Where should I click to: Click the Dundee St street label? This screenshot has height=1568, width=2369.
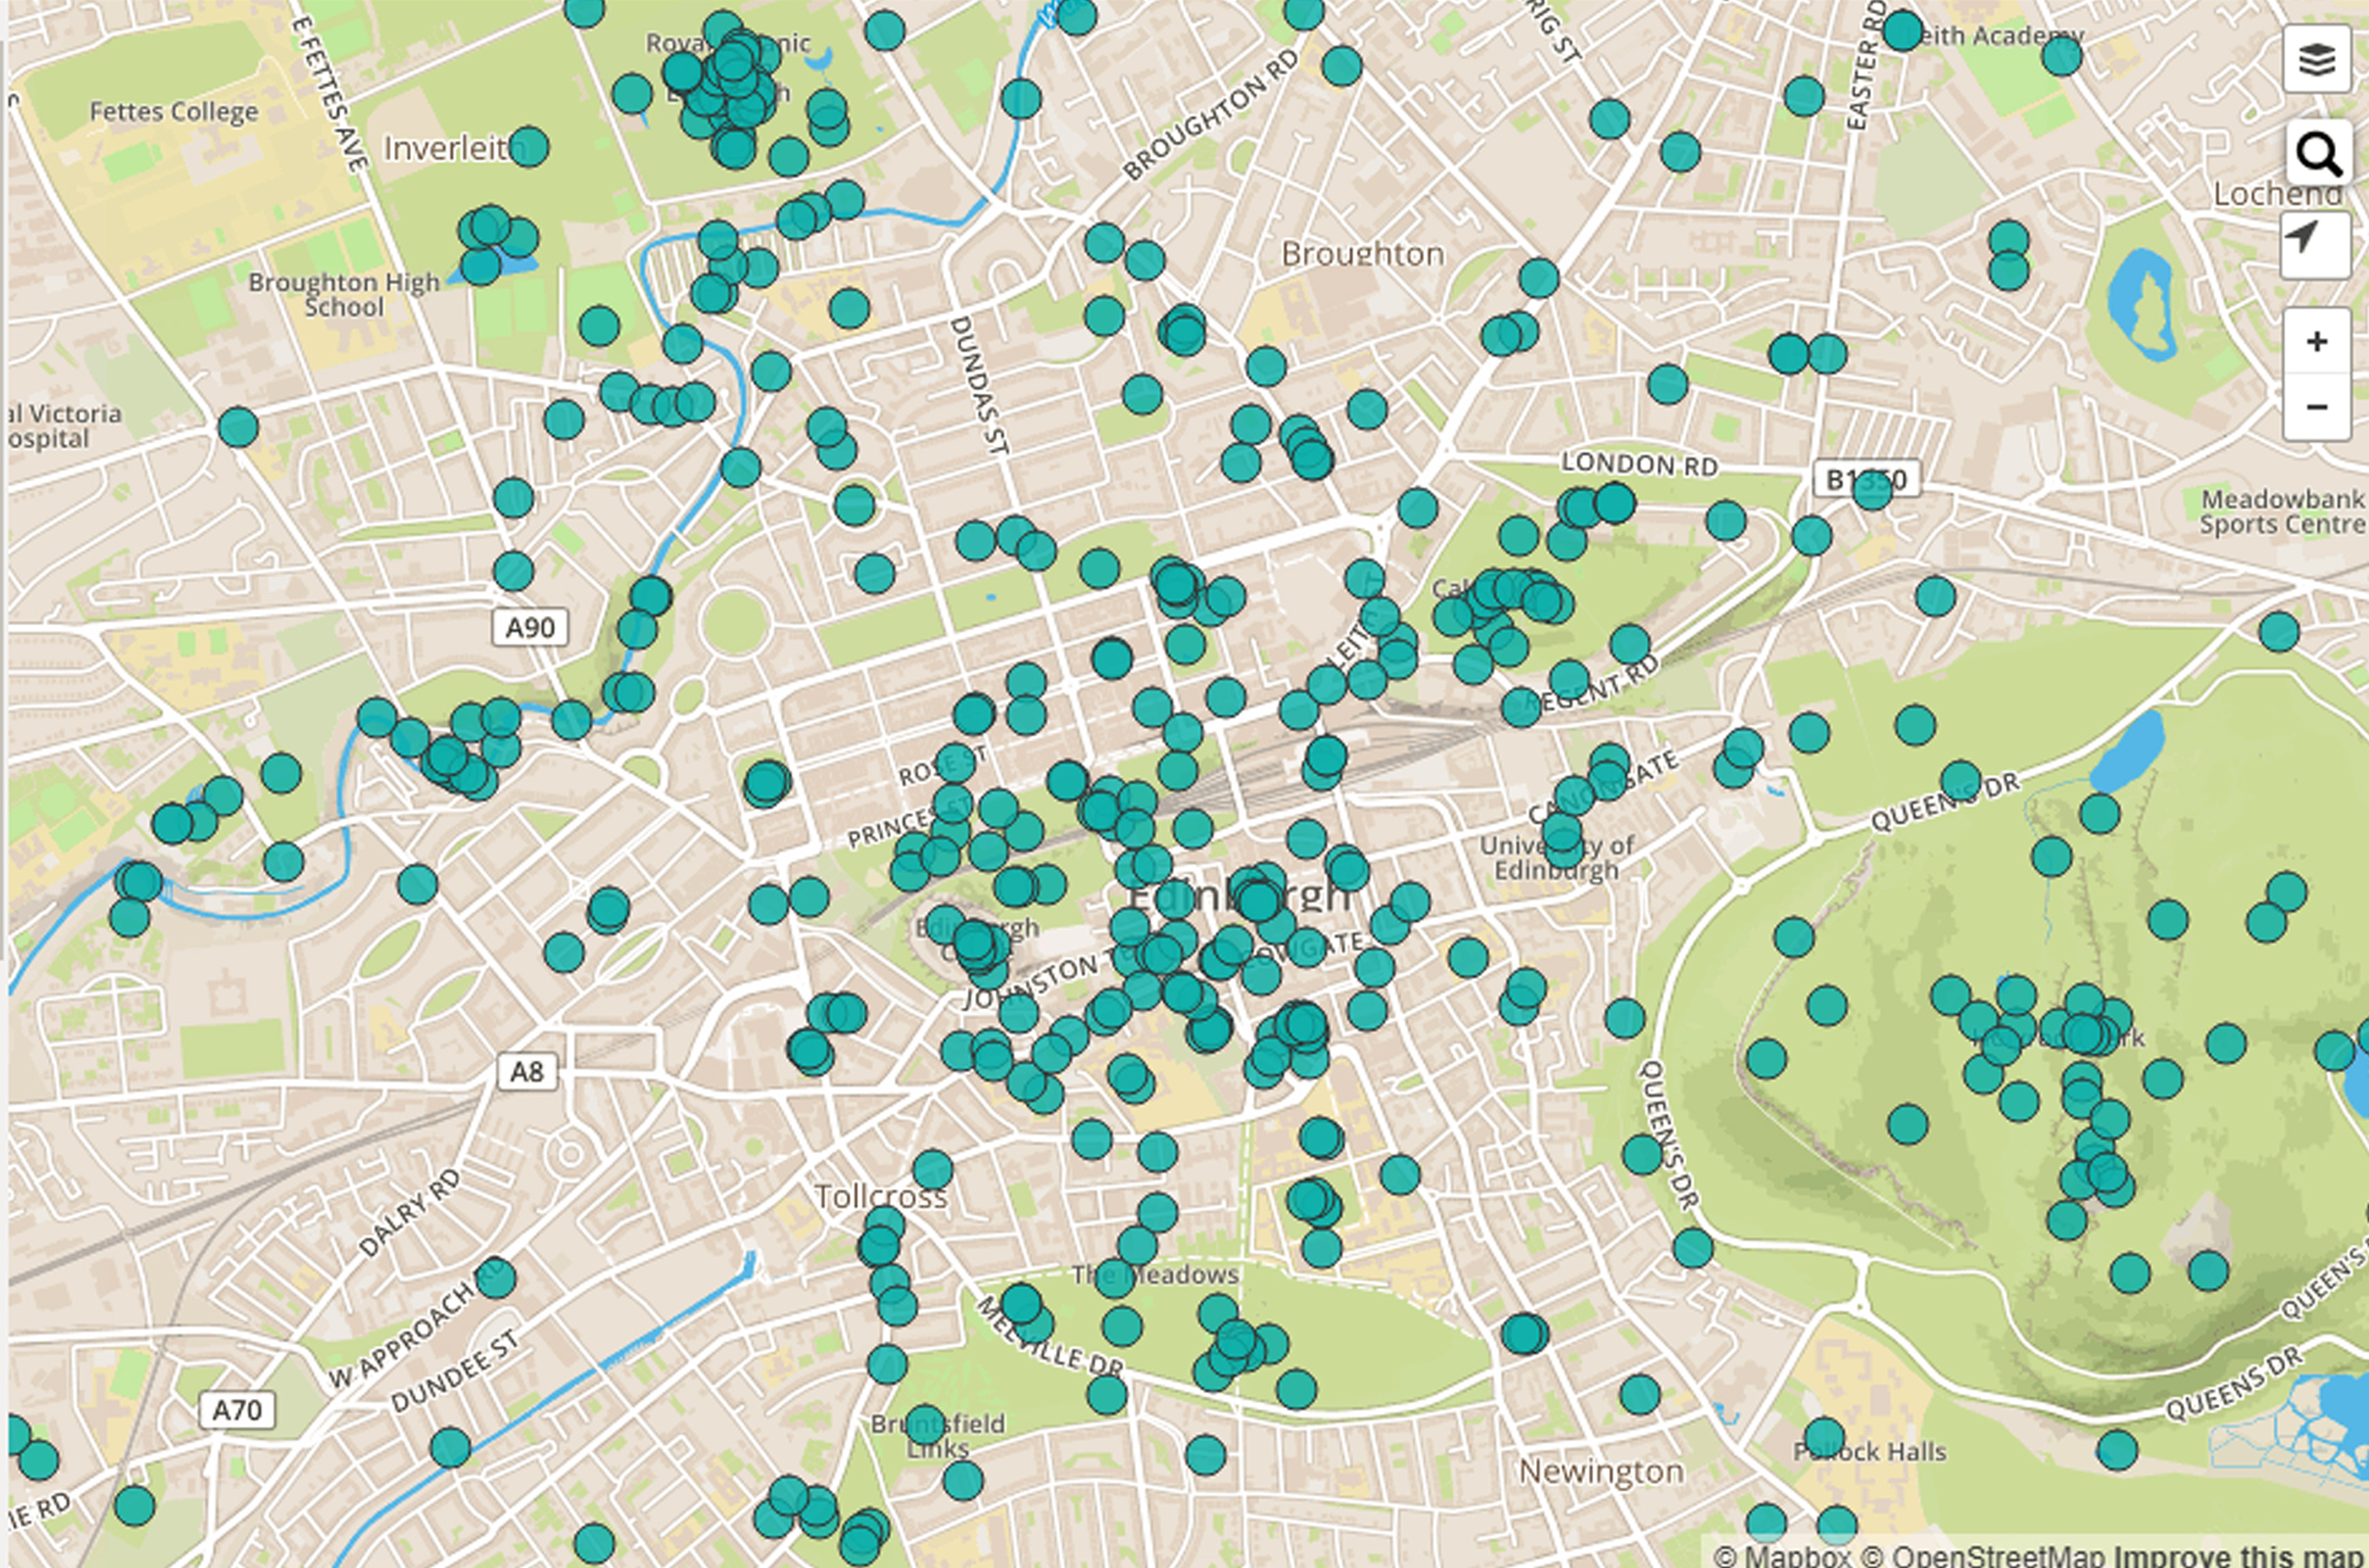pos(456,1371)
